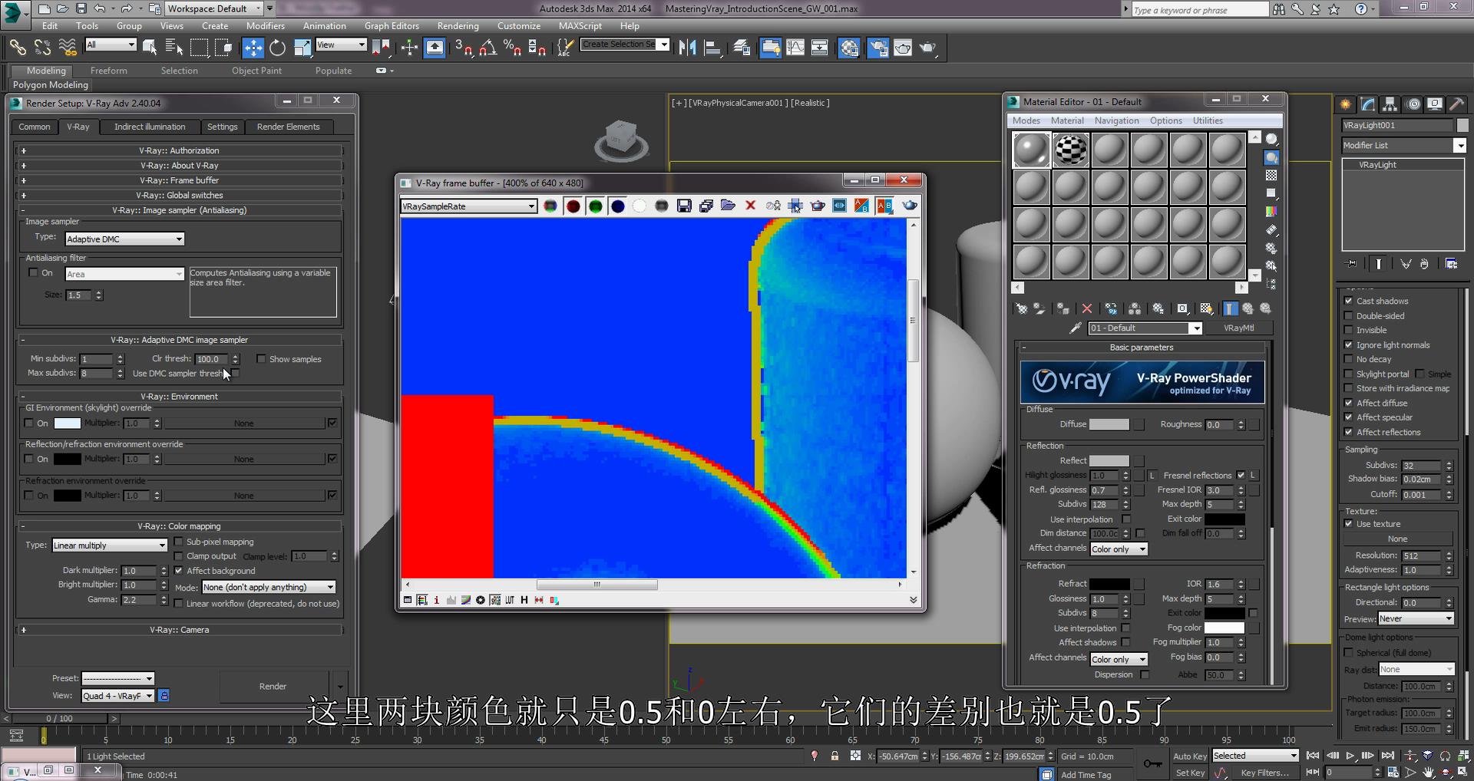Screen dimensions: 1474x781
Task: Enable Invisible checkbox for the light
Action: pos(1349,330)
